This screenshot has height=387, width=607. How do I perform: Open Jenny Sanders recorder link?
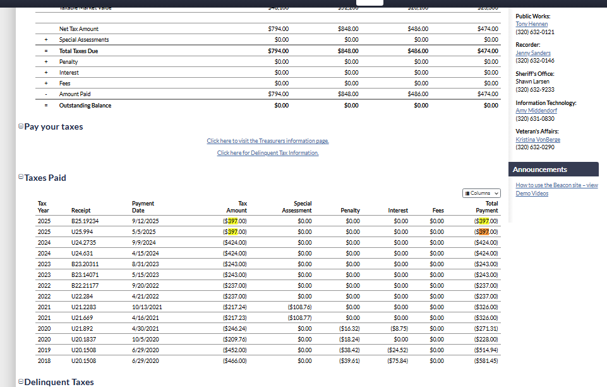point(532,53)
